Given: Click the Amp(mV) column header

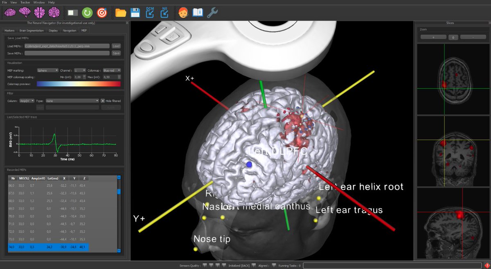Looking at the screenshot, I should (38, 178).
